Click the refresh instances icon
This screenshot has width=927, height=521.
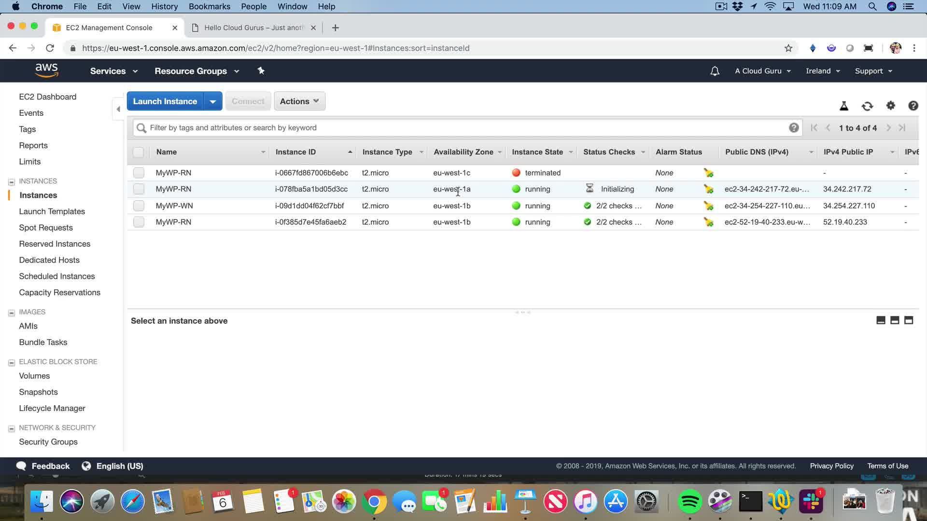click(867, 106)
